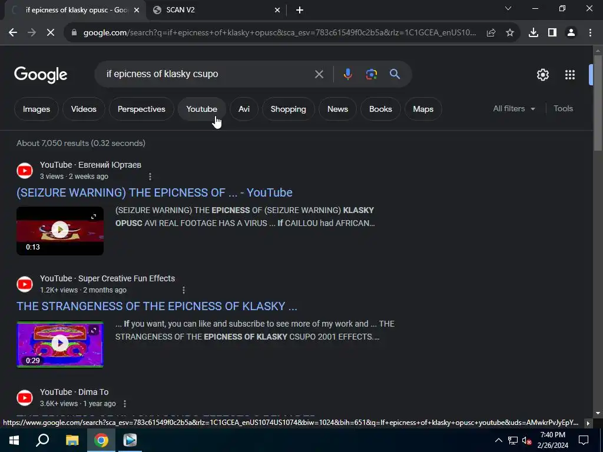Screen dimensions: 603x452
Task: Click YouTube favicon of Dima To result
Action: click(25, 398)
